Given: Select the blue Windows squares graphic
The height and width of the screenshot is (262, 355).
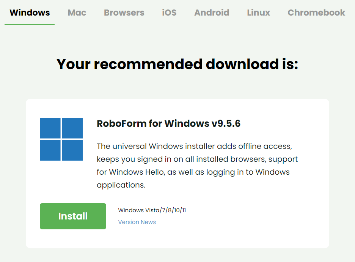Looking at the screenshot, I should (x=61, y=138).
